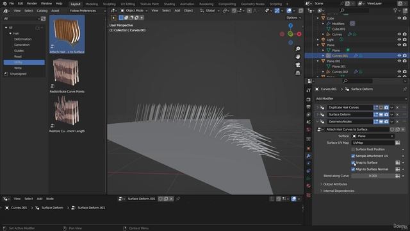The image size is (410, 231).
Task: Select Guides catalog in asset browser
Action: point(19,51)
